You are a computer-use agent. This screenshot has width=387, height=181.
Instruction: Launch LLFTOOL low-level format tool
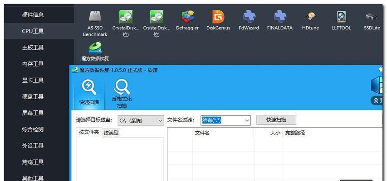tap(341, 21)
